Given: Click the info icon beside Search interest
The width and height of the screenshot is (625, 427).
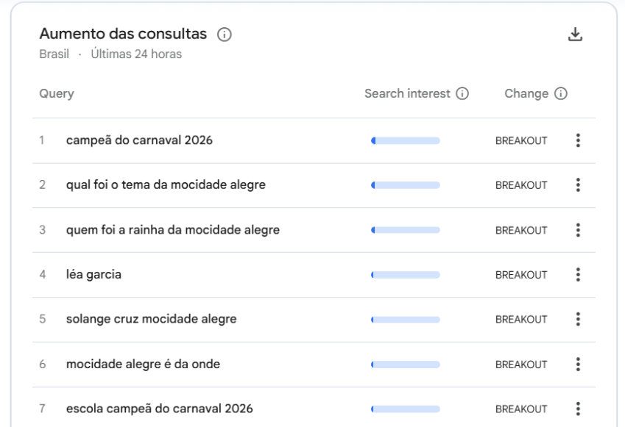Looking at the screenshot, I should point(462,93).
